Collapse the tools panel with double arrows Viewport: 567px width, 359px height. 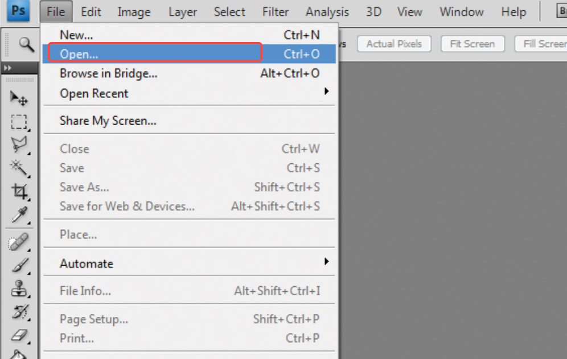pyautogui.click(x=7, y=68)
